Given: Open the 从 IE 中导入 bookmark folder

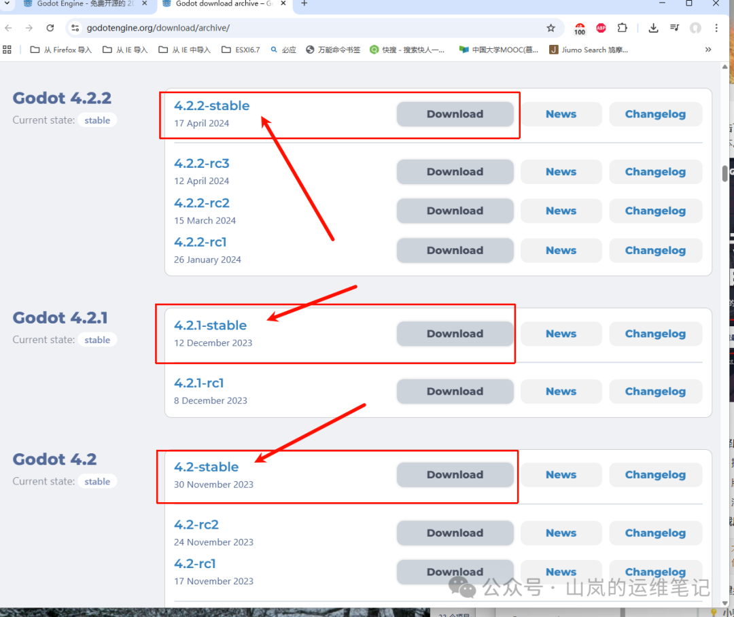Looking at the screenshot, I should tap(184, 50).
